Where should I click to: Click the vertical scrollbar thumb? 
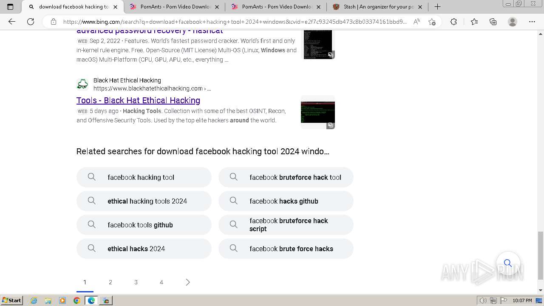(540, 256)
